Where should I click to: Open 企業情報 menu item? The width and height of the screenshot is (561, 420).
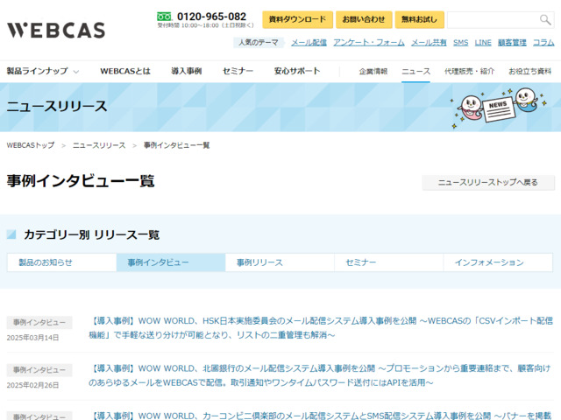pos(373,72)
